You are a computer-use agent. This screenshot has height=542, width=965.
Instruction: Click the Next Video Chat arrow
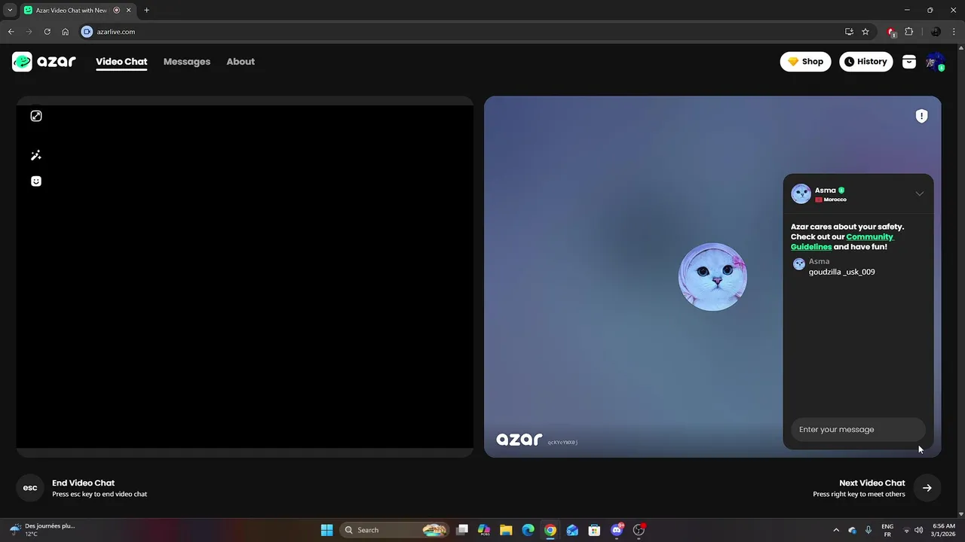(927, 488)
